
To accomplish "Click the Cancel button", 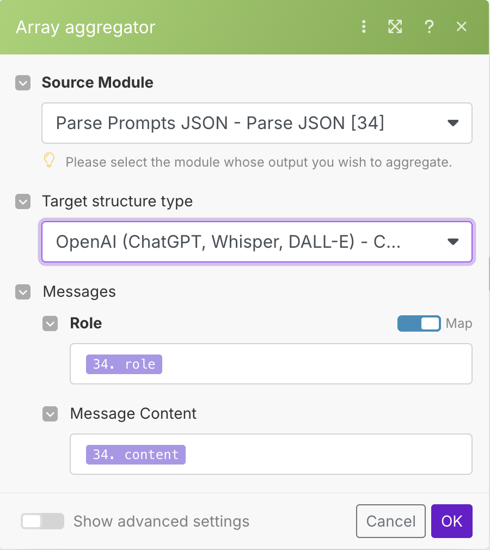I will coord(391,521).
